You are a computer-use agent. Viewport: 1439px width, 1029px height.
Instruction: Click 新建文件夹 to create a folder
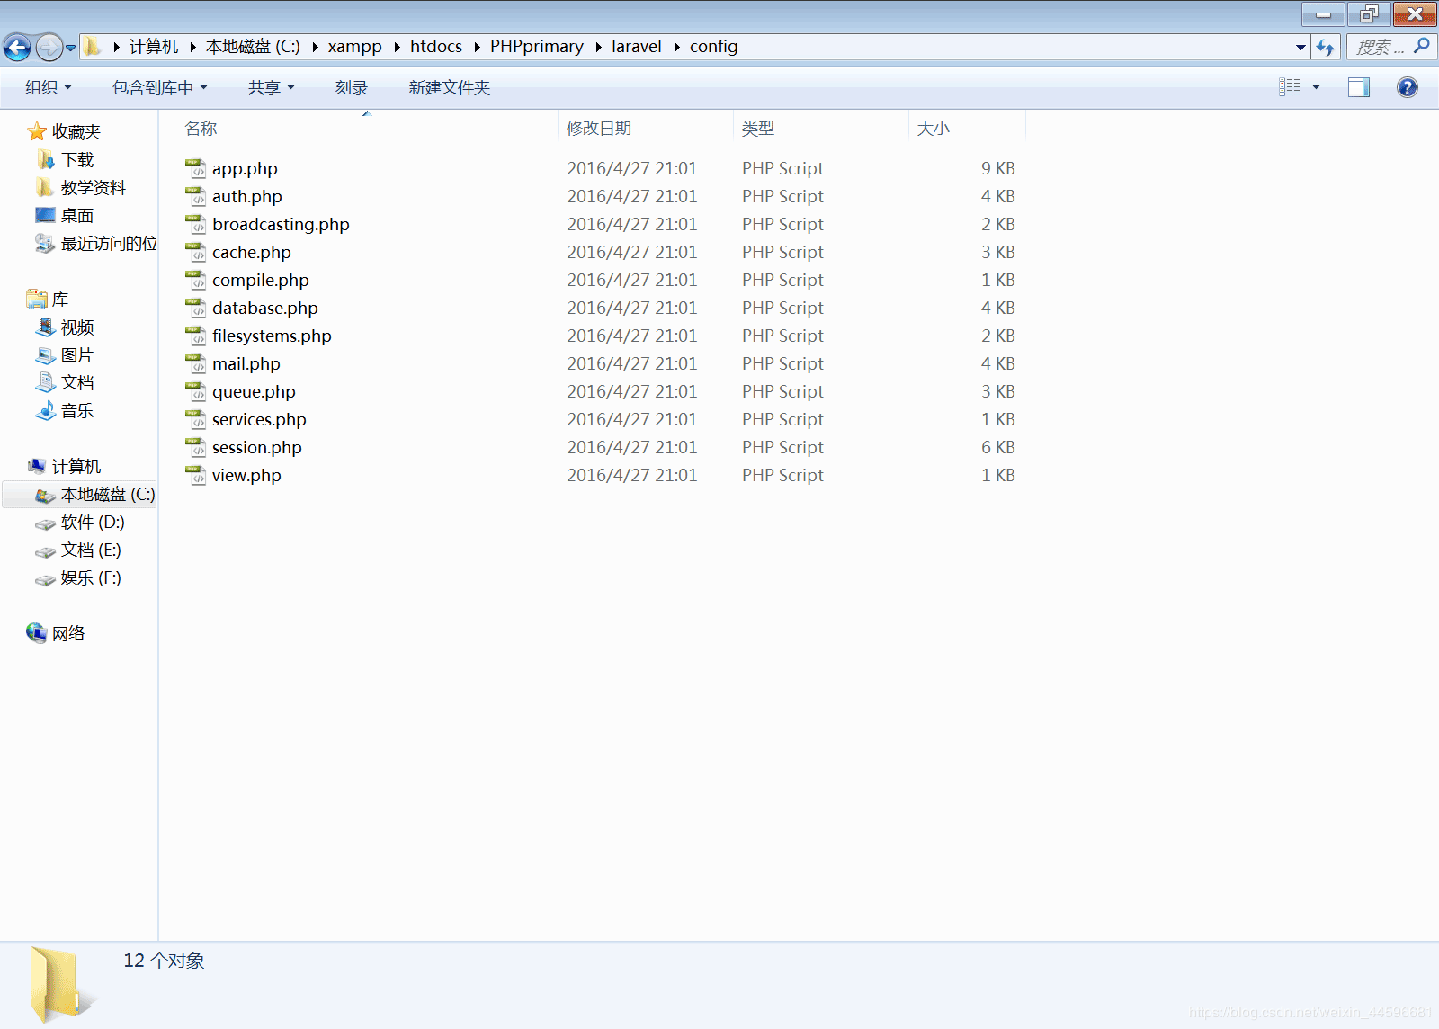[x=449, y=87]
